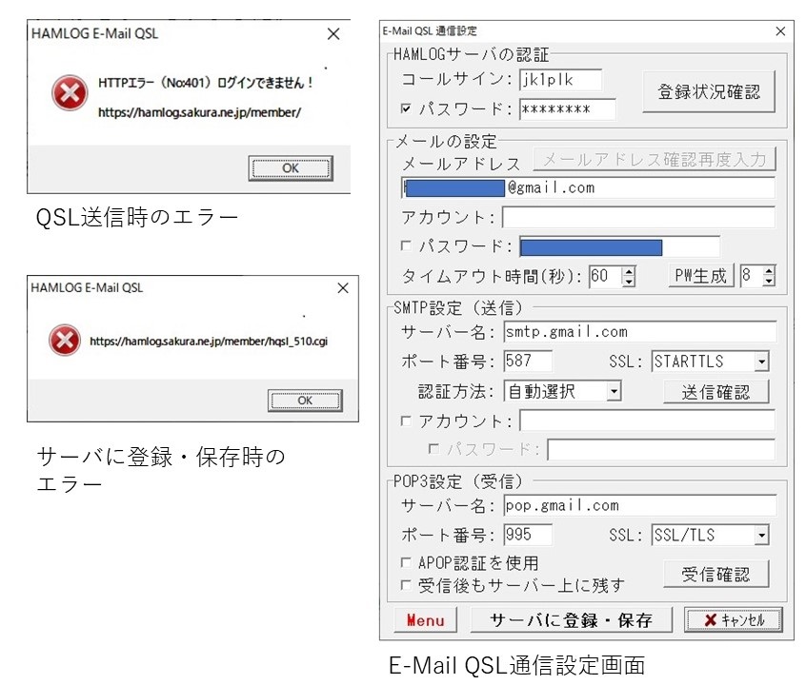Click OK in the HTTP 401 error dialog
This screenshot has height=685, width=806.
click(x=290, y=168)
